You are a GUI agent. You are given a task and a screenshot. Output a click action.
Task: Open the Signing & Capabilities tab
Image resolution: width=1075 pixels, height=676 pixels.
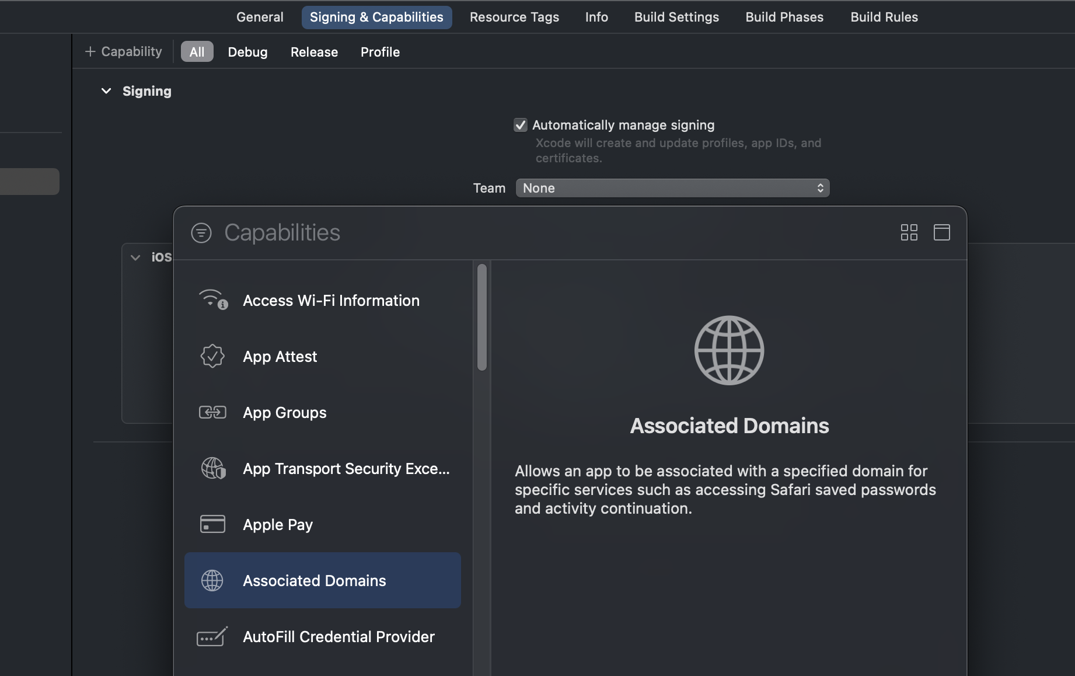pos(376,17)
